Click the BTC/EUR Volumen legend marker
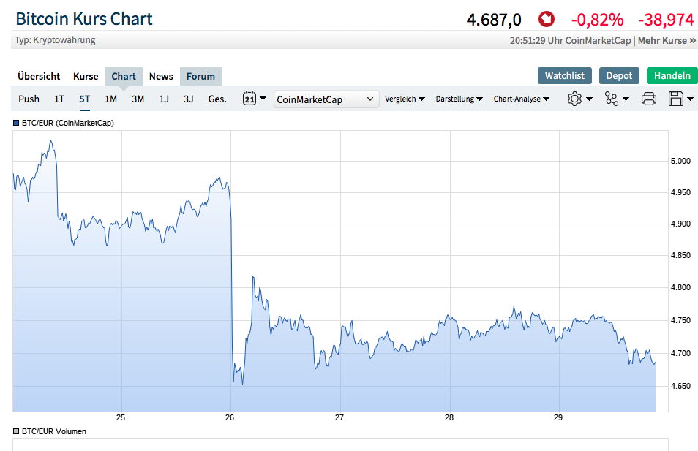The height and width of the screenshot is (451, 698). point(16,431)
